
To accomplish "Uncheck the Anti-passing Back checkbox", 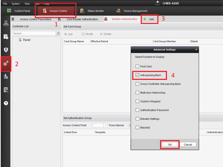I will click(137, 75).
